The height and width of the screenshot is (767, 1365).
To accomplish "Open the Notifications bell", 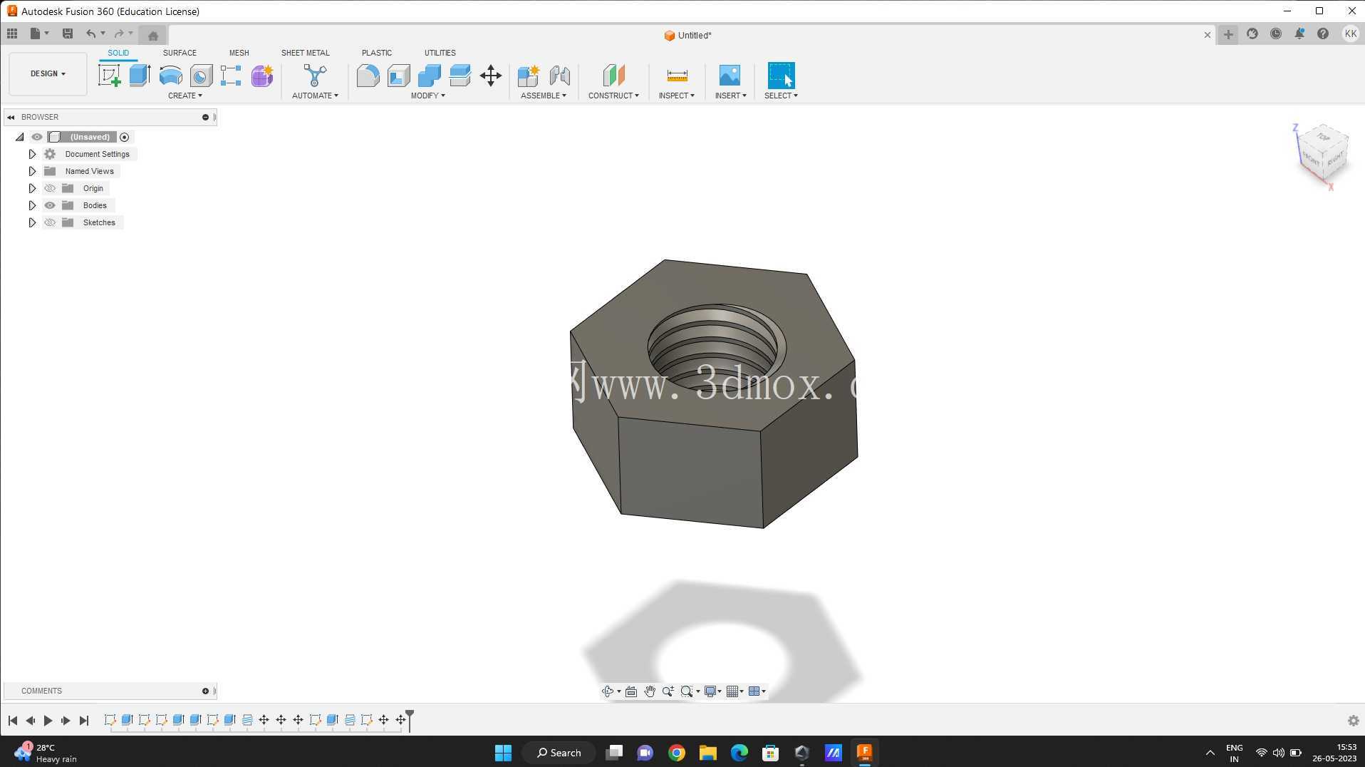I will (1299, 34).
